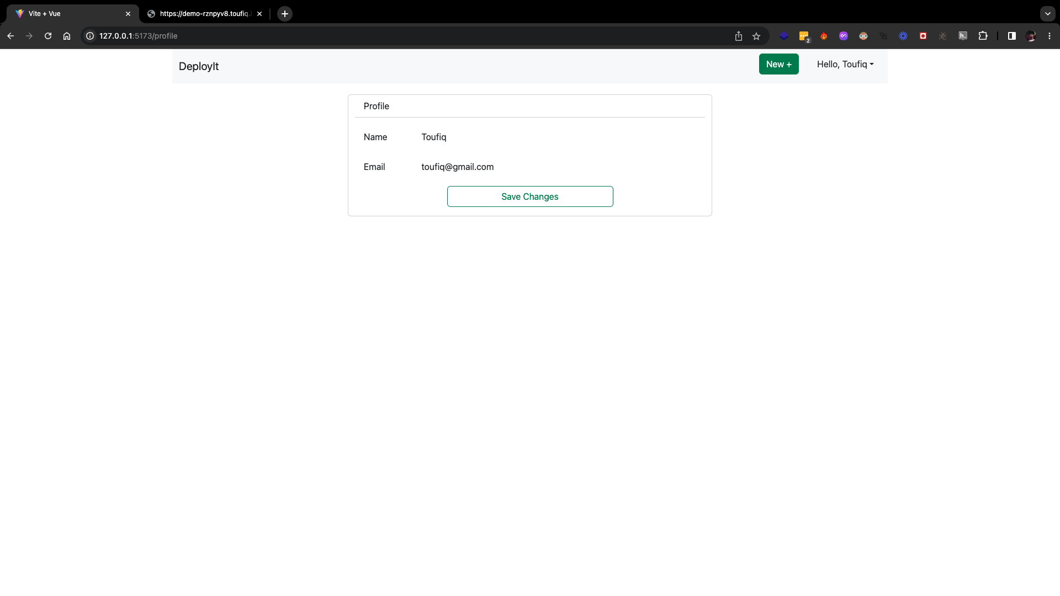The image size is (1060, 596).
Task: Bookmark this page with star icon
Action: [756, 36]
